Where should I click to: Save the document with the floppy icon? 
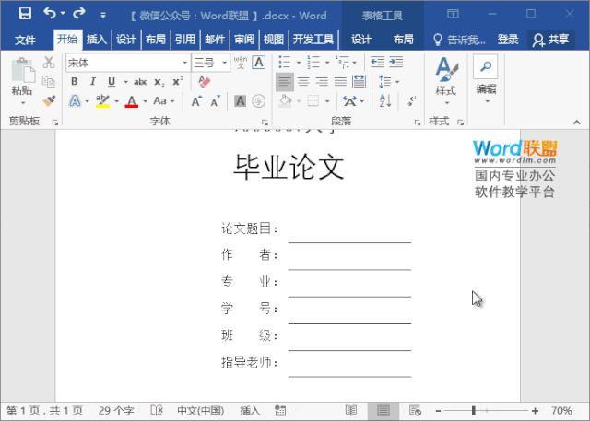[25, 14]
